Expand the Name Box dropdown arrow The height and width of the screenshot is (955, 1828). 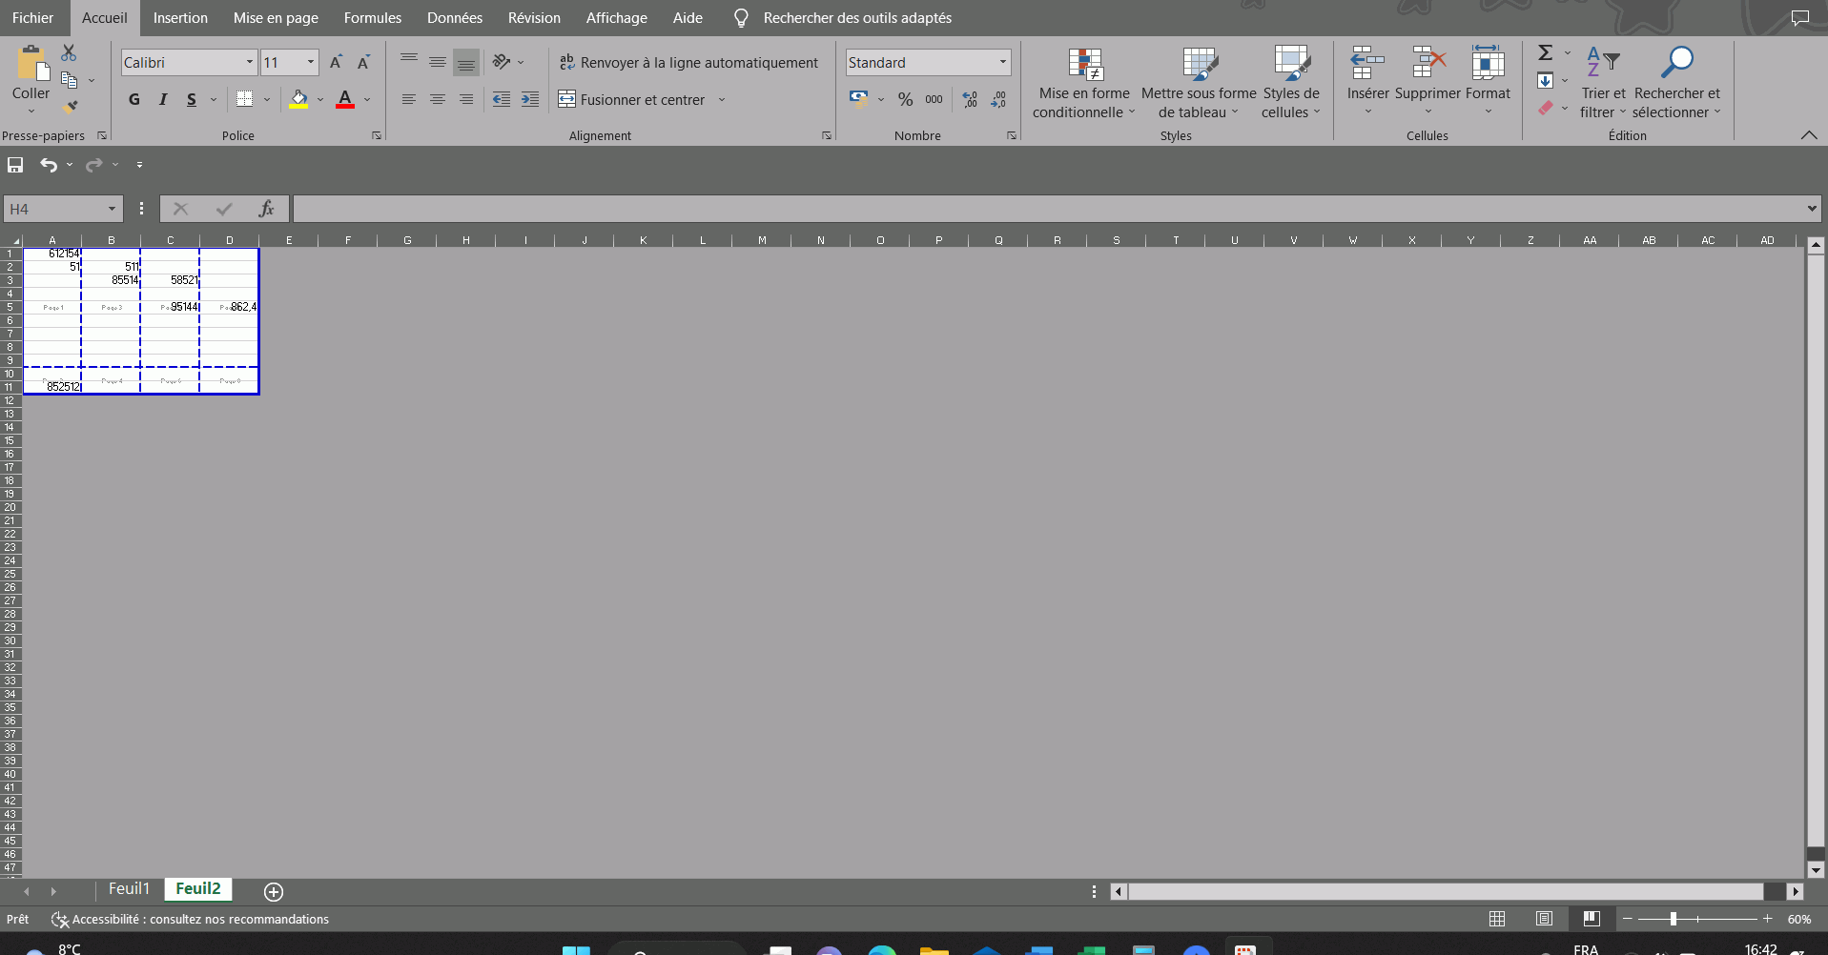tap(112, 209)
